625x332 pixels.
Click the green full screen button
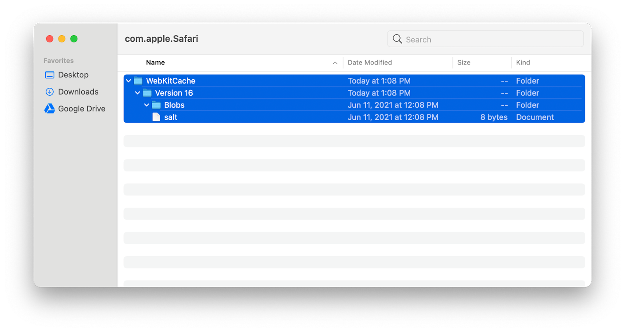tap(74, 39)
